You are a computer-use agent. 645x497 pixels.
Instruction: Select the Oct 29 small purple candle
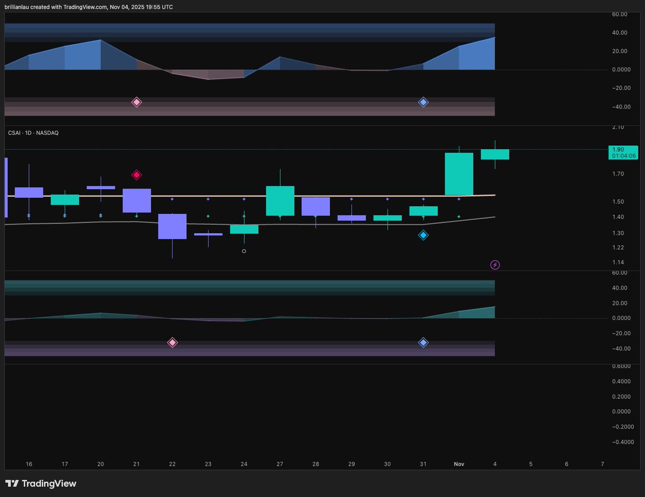352,218
